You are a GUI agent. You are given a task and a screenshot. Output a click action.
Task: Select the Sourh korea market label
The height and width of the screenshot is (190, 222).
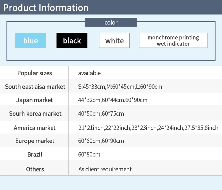(x=35, y=114)
